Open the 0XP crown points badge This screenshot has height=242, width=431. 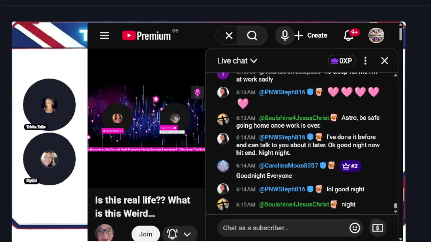coord(342,61)
